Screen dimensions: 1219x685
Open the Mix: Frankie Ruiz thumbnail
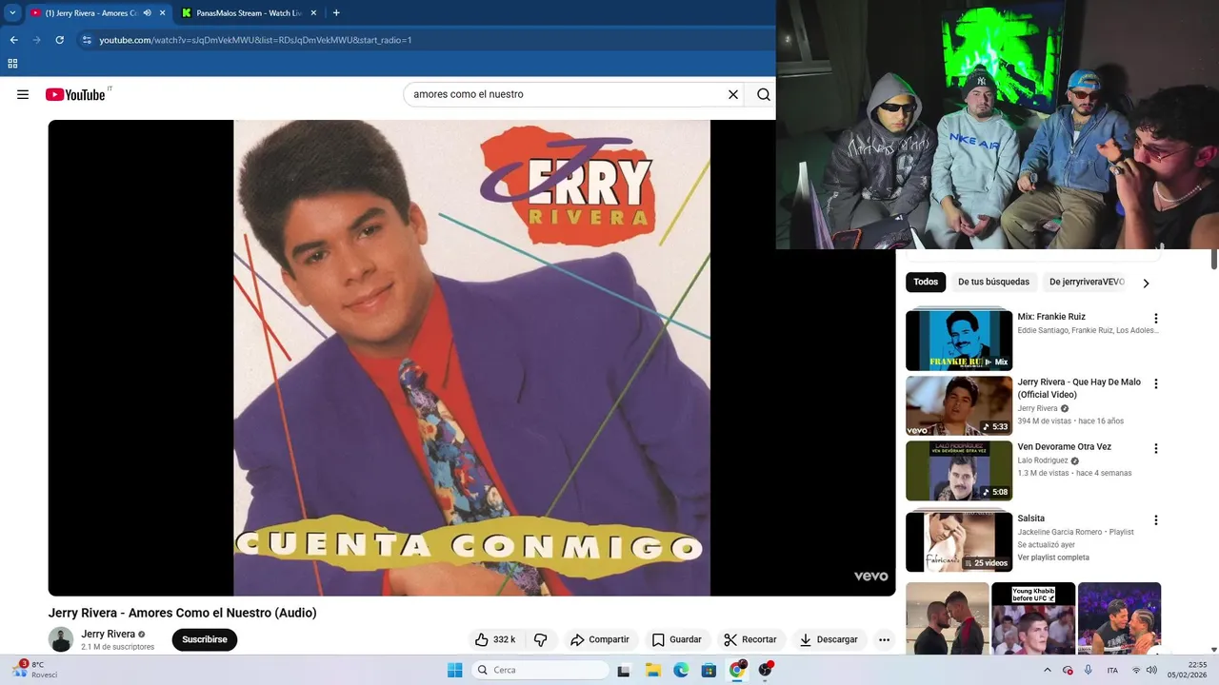(x=959, y=340)
